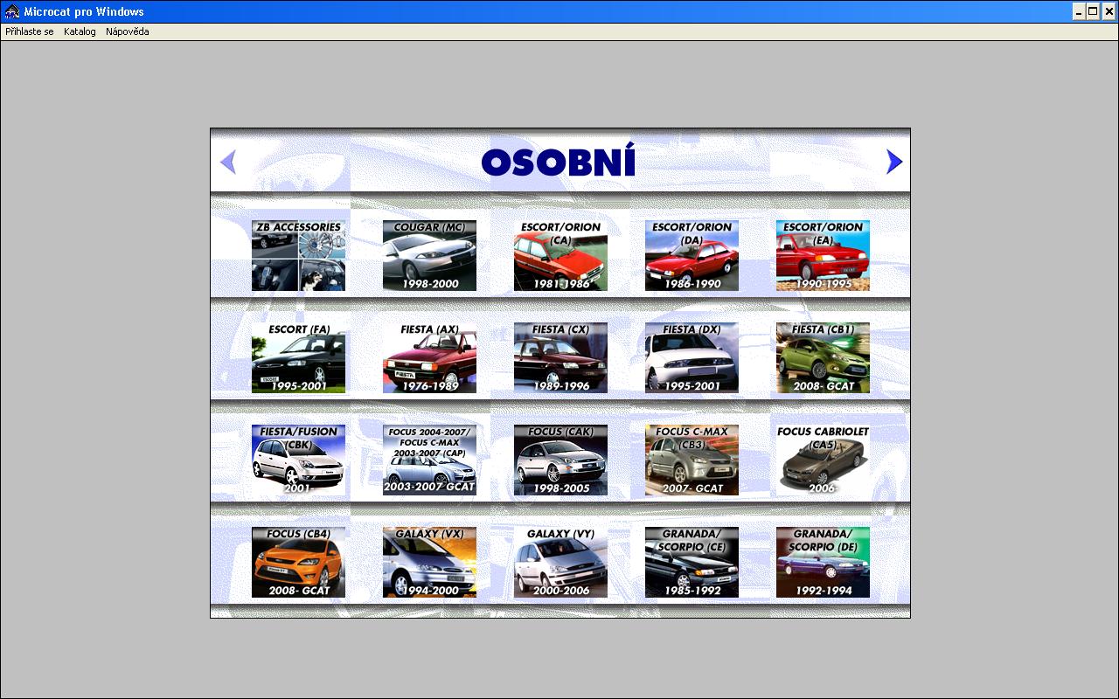Open Escort (FA) 1995-2001 catalog
This screenshot has height=699, width=1119.
click(x=298, y=358)
